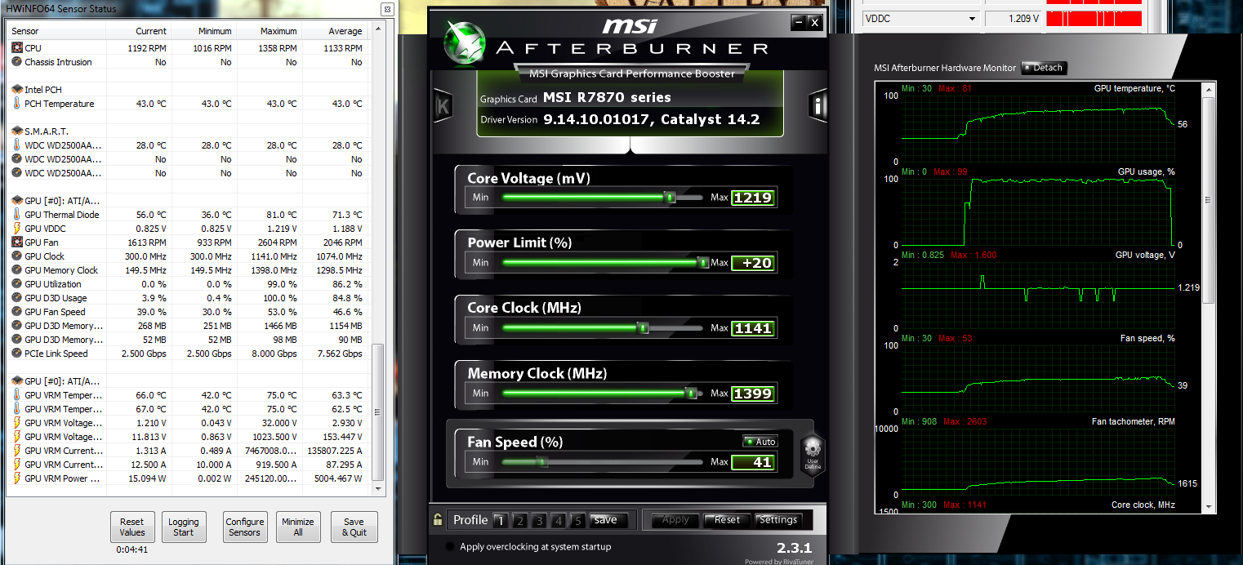Screen dimensions: 1243x565
Task: Click the GPU VDDC lightning bolt icon
Action: 17,229
